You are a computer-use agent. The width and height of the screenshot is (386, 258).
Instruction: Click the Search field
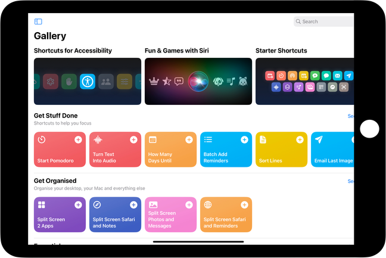[x=325, y=21]
